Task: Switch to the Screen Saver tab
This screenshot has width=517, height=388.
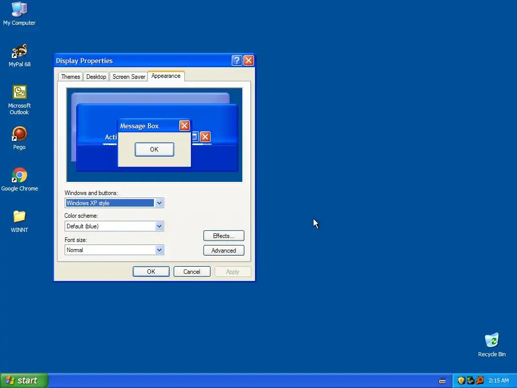Action: [129, 77]
